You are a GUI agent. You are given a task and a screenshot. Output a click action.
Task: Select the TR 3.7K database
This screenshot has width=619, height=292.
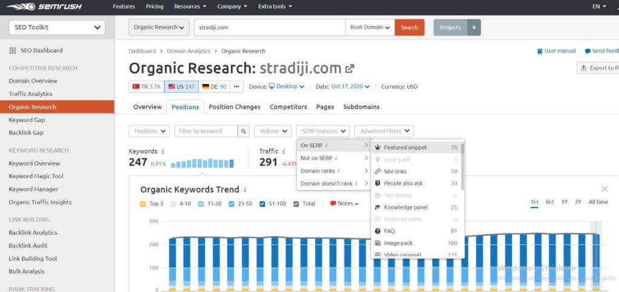coord(146,87)
